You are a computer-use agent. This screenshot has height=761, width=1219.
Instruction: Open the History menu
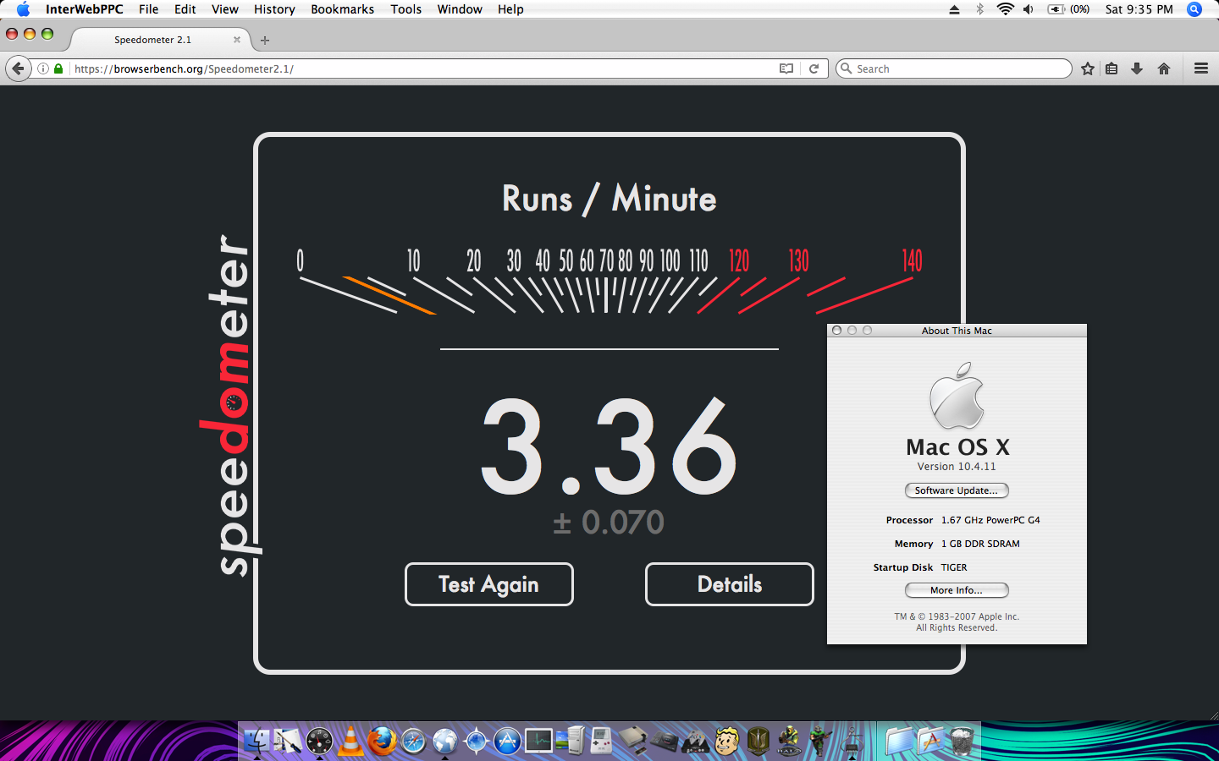pos(274,9)
